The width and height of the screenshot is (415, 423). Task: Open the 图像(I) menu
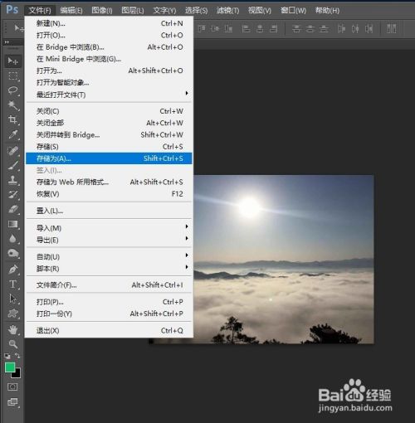pos(102,11)
